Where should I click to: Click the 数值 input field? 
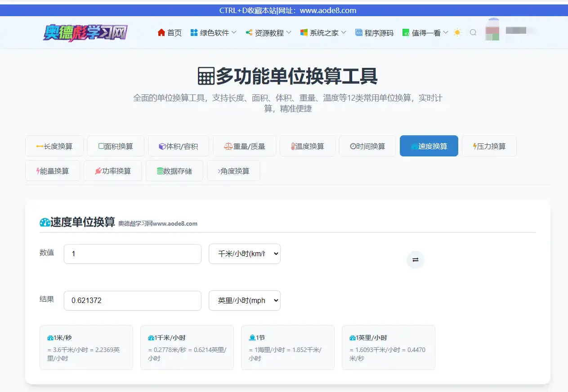click(x=133, y=254)
